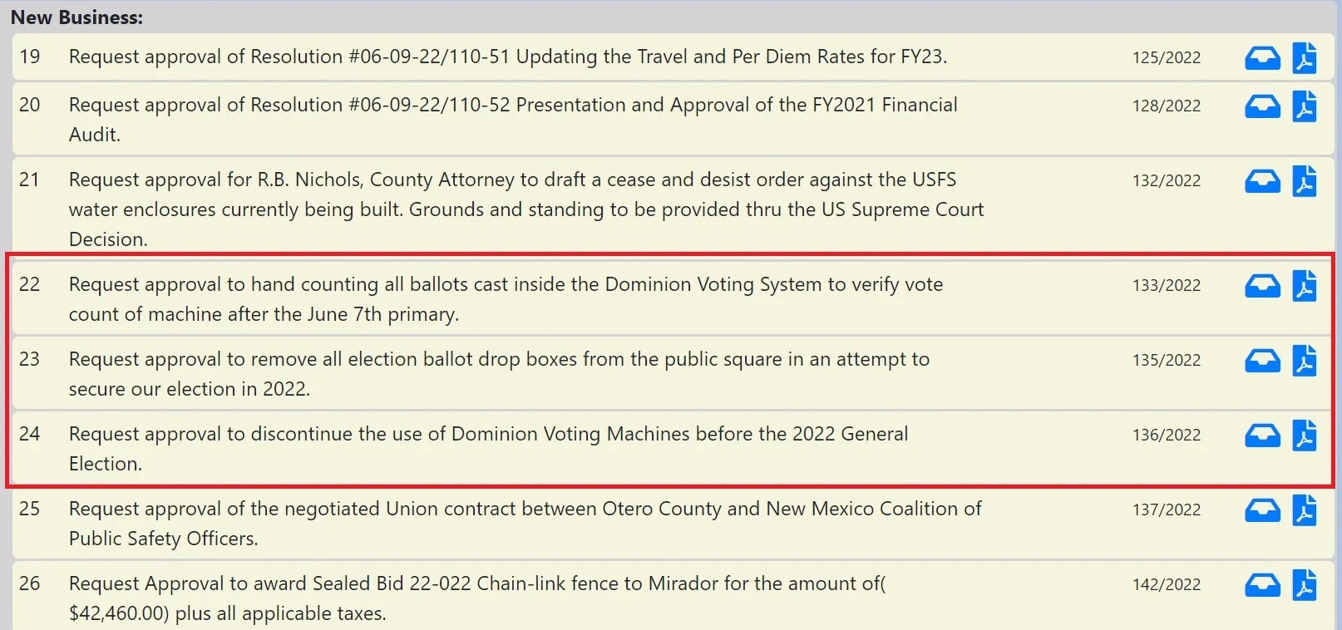This screenshot has width=1342, height=630.
Task: Click the Union contract agenda item text
Action: tap(524, 509)
